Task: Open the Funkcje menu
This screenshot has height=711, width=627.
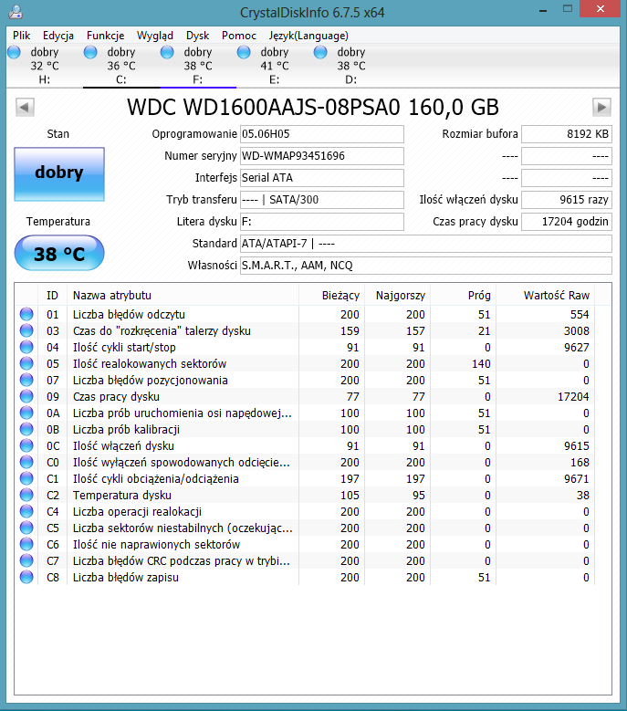Action: 105,36
